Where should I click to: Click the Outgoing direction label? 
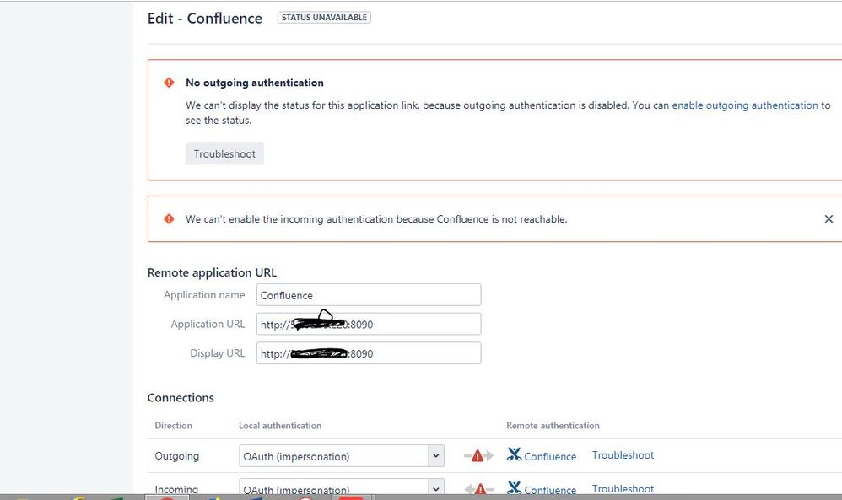tap(176, 456)
